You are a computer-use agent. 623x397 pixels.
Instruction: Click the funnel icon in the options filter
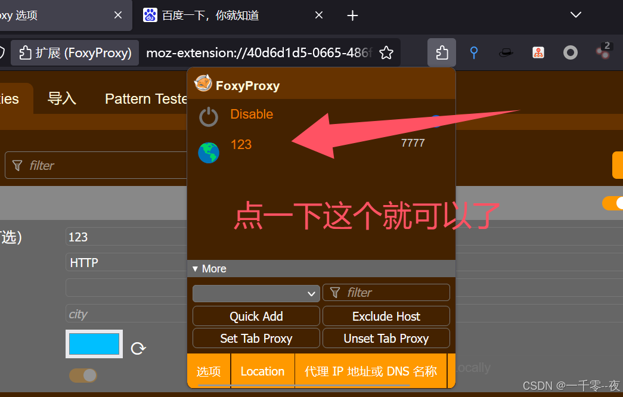[x=17, y=165]
